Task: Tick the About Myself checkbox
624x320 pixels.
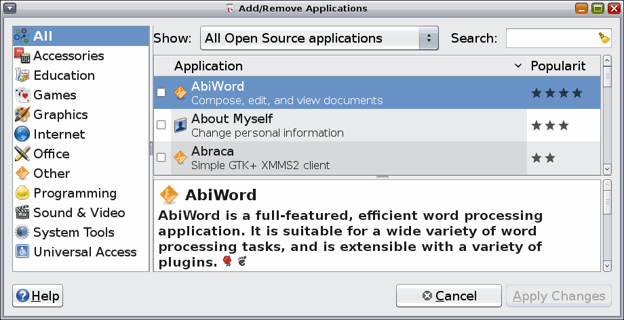Action: click(x=161, y=125)
